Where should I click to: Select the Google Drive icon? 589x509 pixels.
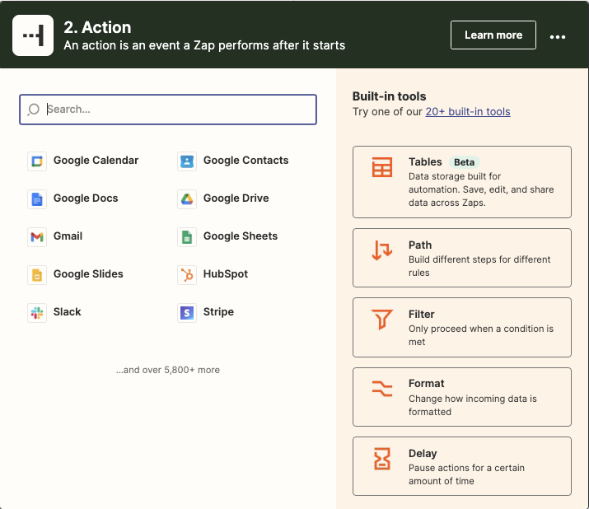point(187,199)
